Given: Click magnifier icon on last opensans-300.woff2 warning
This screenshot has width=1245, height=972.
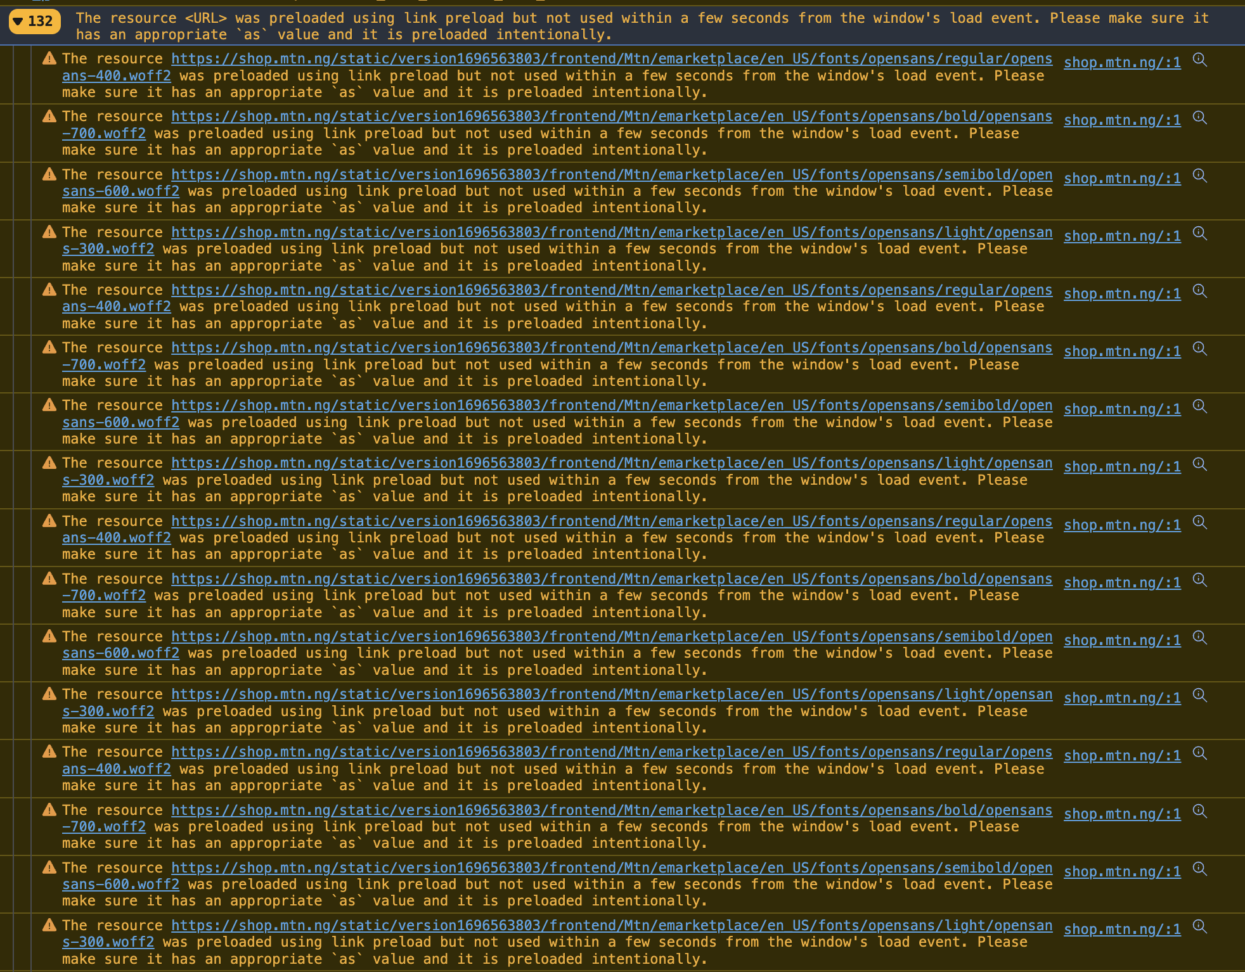Looking at the screenshot, I should click(1199, 926).
